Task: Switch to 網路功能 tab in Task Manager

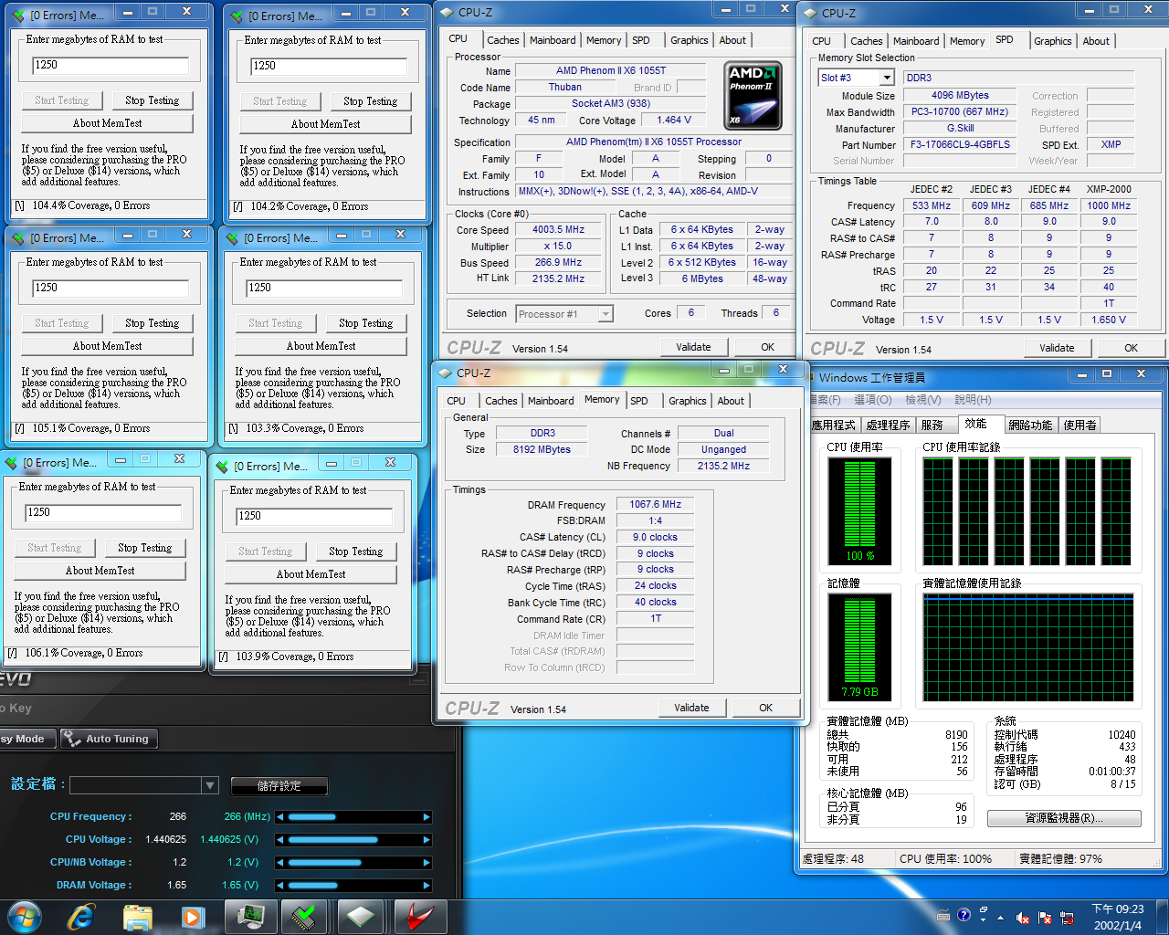Action: [1030, 425]
